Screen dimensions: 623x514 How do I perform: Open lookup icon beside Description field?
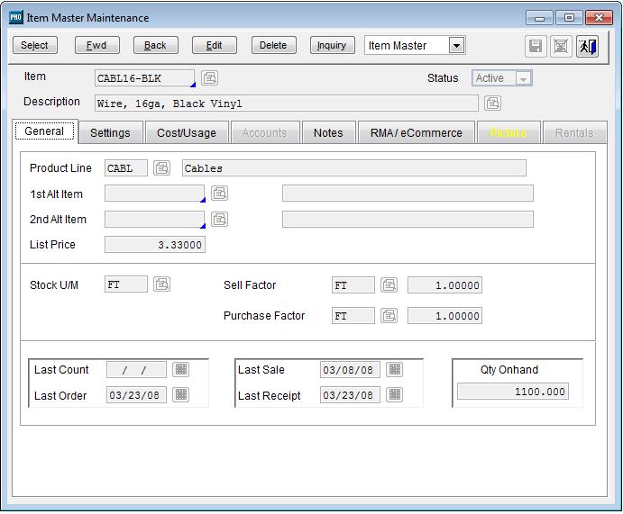[x=492, y=104]
